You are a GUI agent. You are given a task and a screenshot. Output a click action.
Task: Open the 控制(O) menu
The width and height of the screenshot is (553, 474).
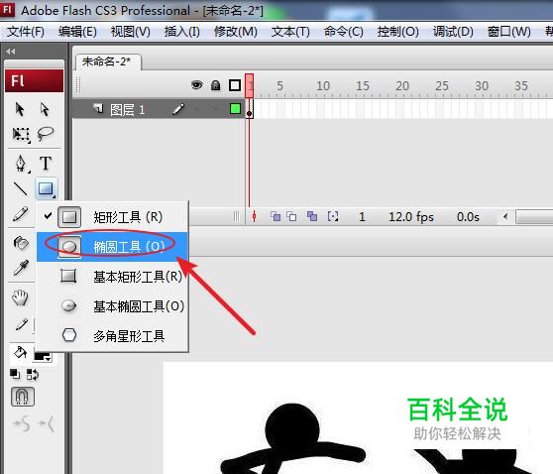pyautogui.click(x=397, y=32)
